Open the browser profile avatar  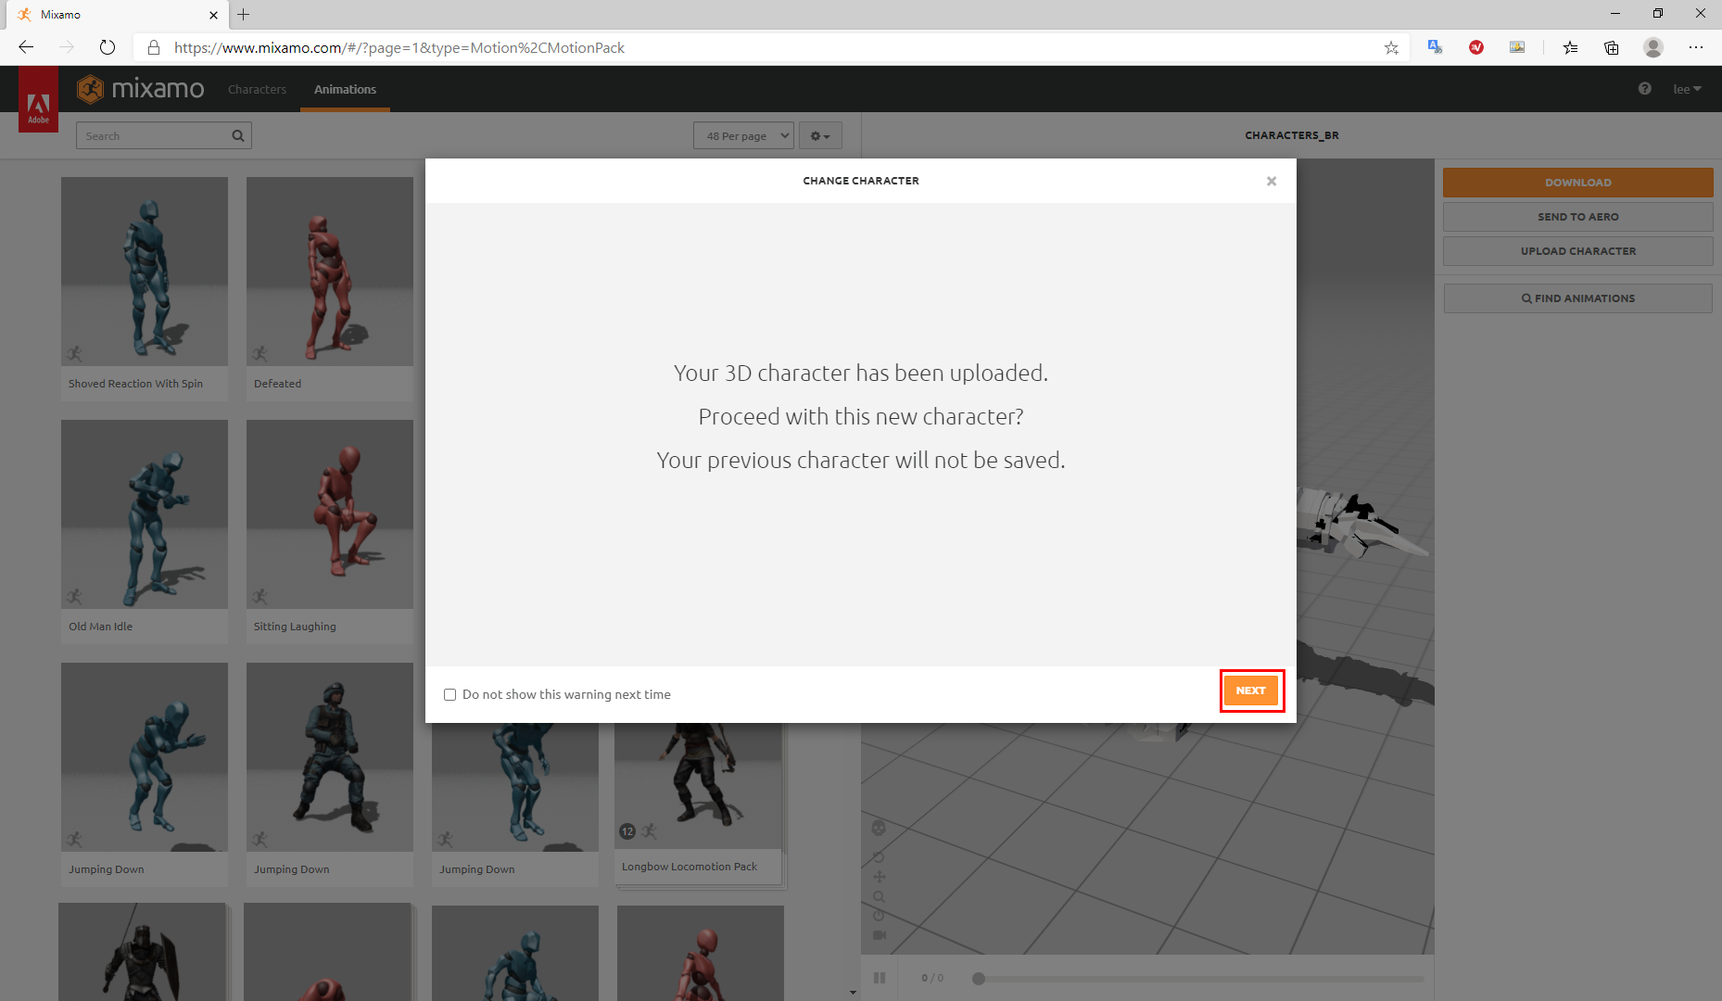pos(1653,47)
